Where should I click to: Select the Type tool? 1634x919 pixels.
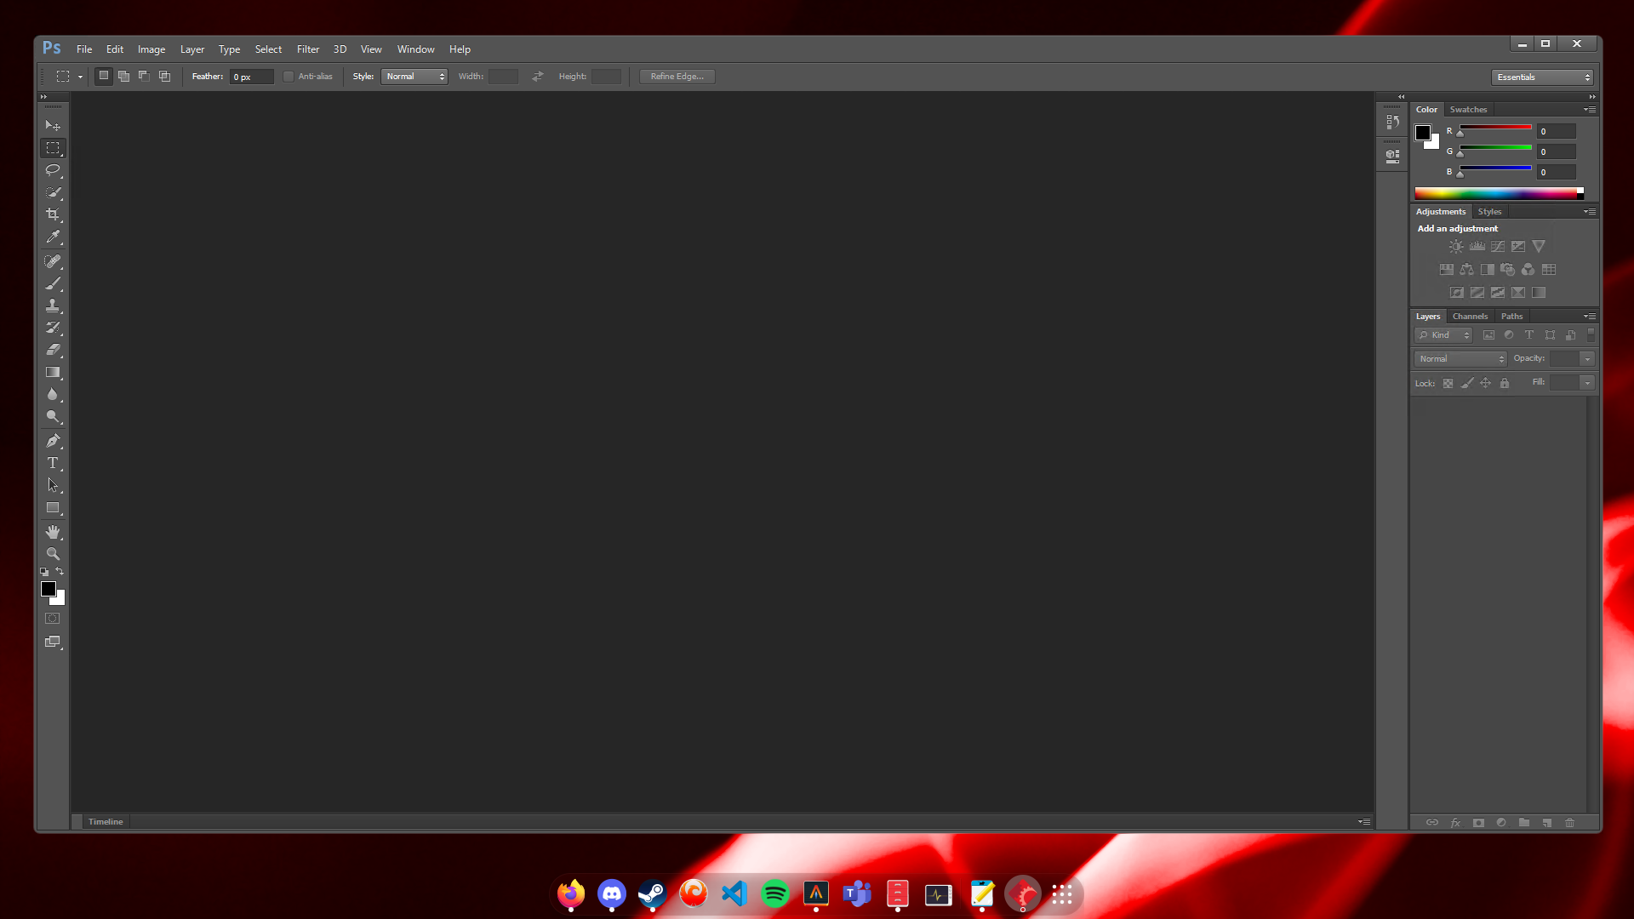pyautogui.click(x=53, y=463)
